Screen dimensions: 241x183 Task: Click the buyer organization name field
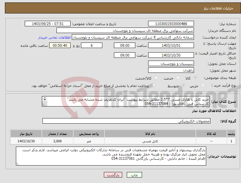125,31
